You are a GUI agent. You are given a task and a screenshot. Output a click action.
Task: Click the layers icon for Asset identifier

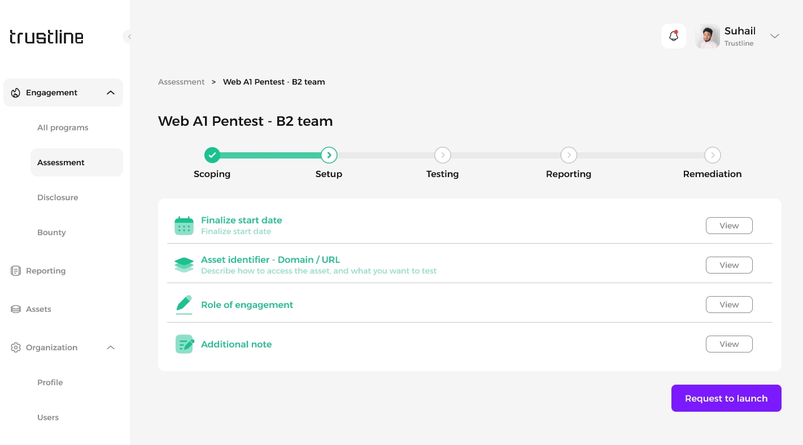pos(184,265)
